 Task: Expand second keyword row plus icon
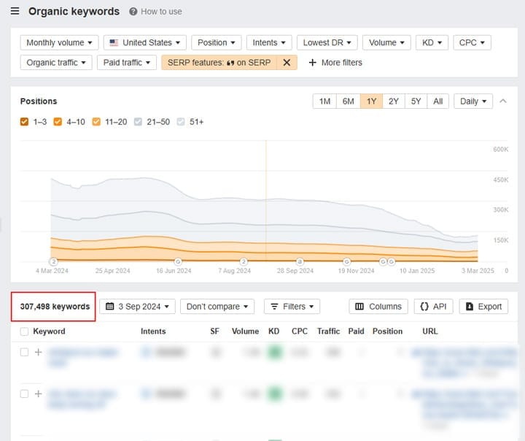38,394
